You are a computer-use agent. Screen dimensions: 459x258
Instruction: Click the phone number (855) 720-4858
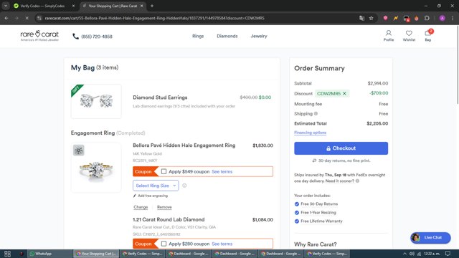click(97, 37)
